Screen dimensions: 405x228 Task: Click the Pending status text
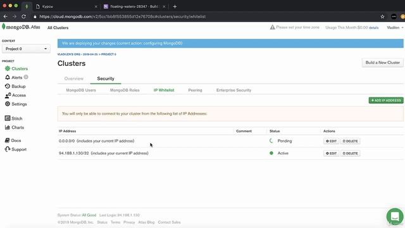[x=285, y=141]
